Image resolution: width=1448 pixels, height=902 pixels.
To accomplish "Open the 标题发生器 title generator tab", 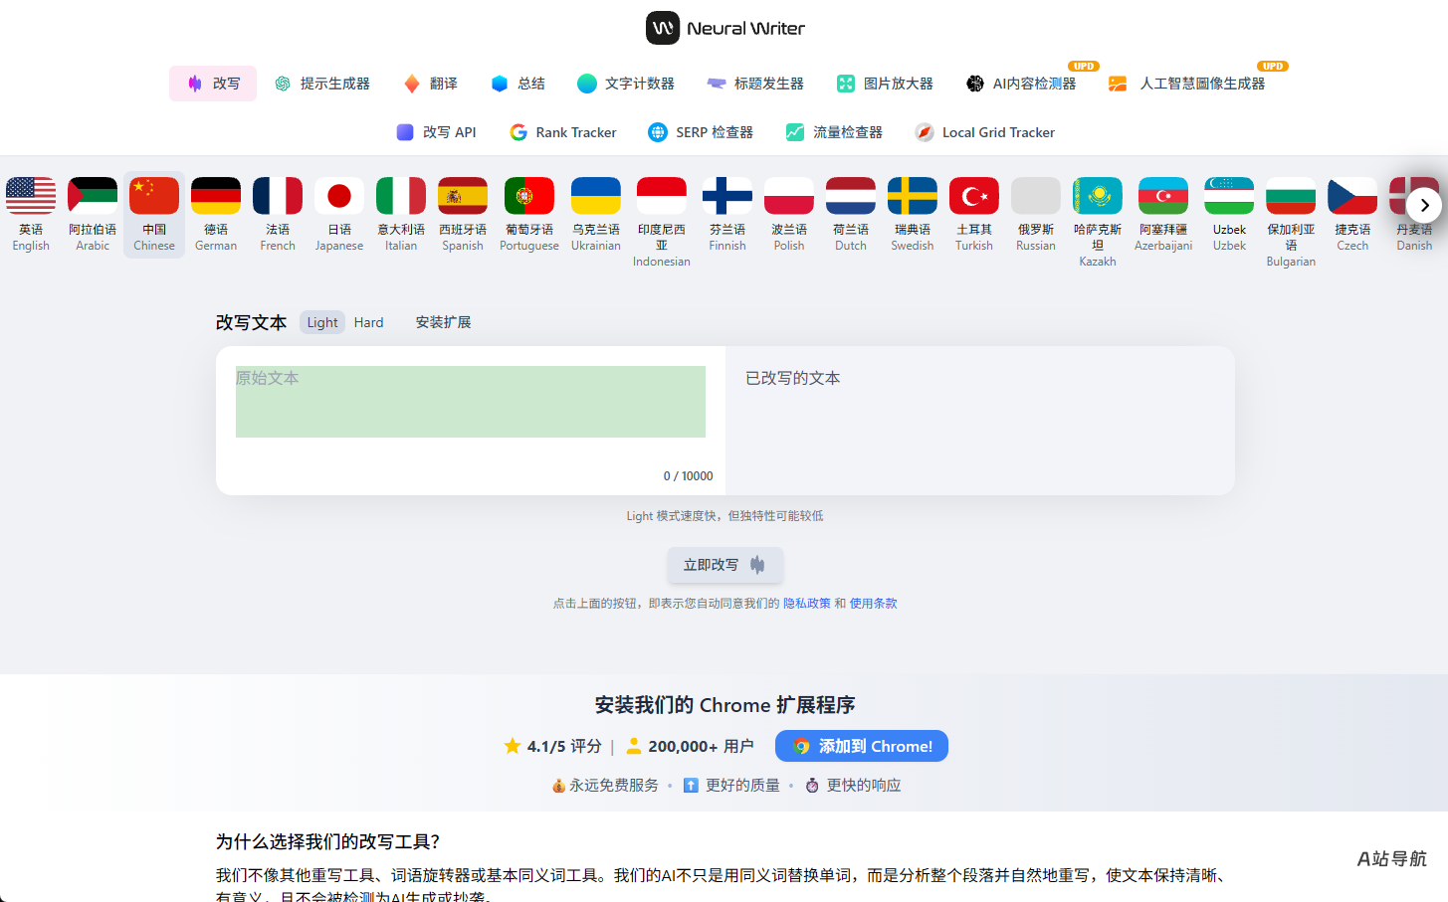I will (755, 84).
